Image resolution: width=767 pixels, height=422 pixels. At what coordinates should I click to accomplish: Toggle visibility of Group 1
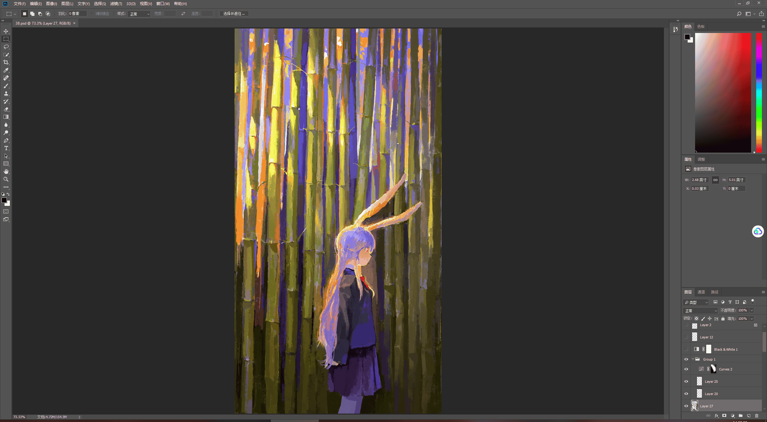[686, 359]
